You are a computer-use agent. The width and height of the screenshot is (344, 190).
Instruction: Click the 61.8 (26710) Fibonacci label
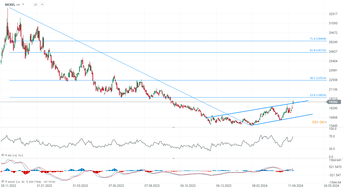coord(318,50)
